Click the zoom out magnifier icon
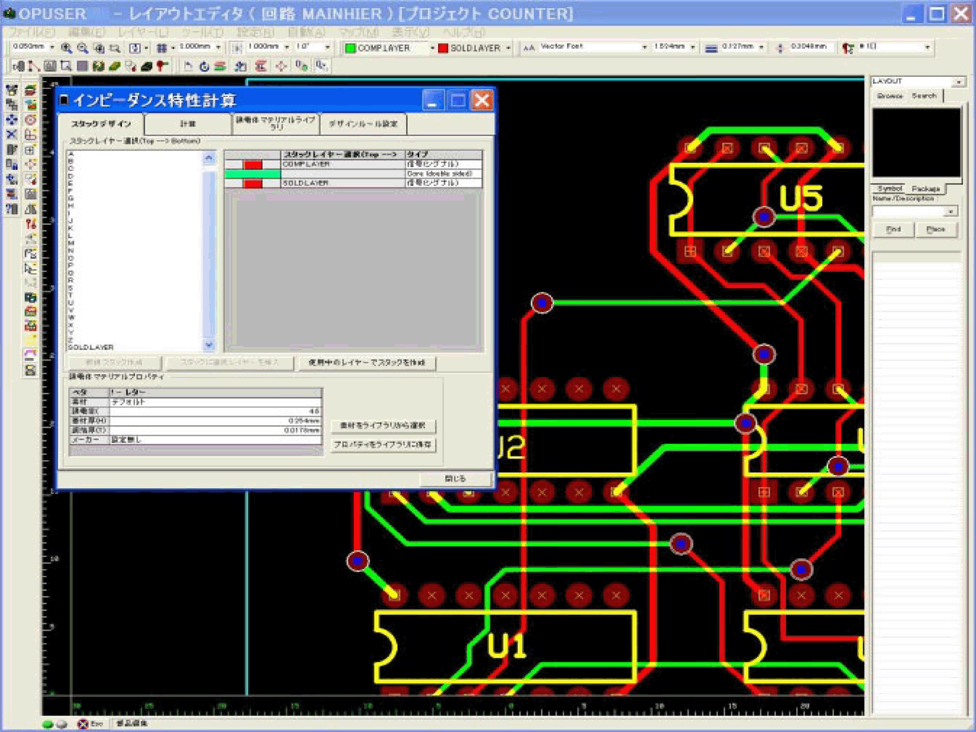 pyautogui.click(x=82, y=48)
